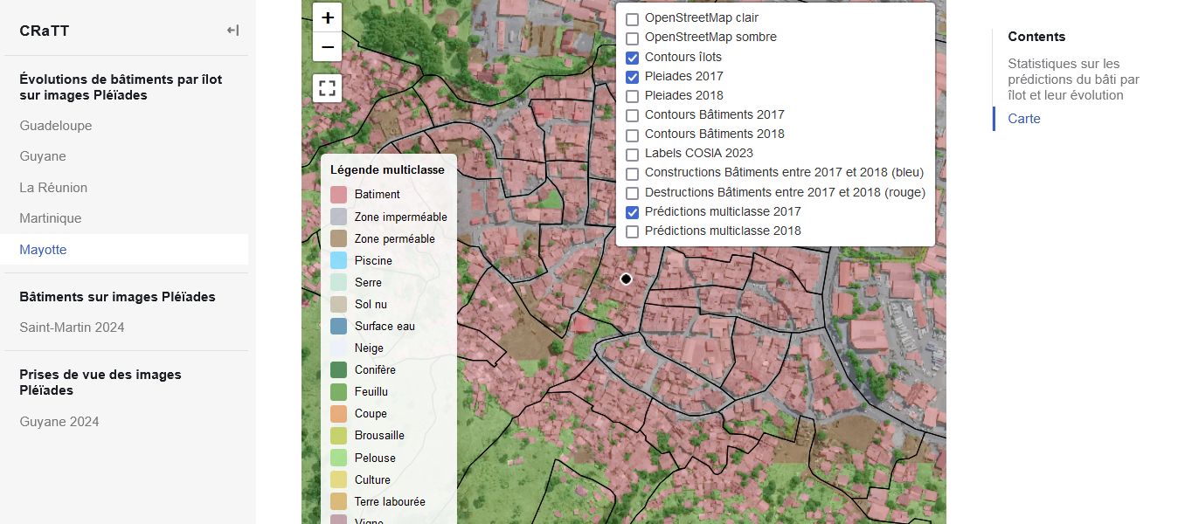Viewport: 1178px width, 524px height.
Task: Open the Guadeloupe page
Action: pos(56,126)
